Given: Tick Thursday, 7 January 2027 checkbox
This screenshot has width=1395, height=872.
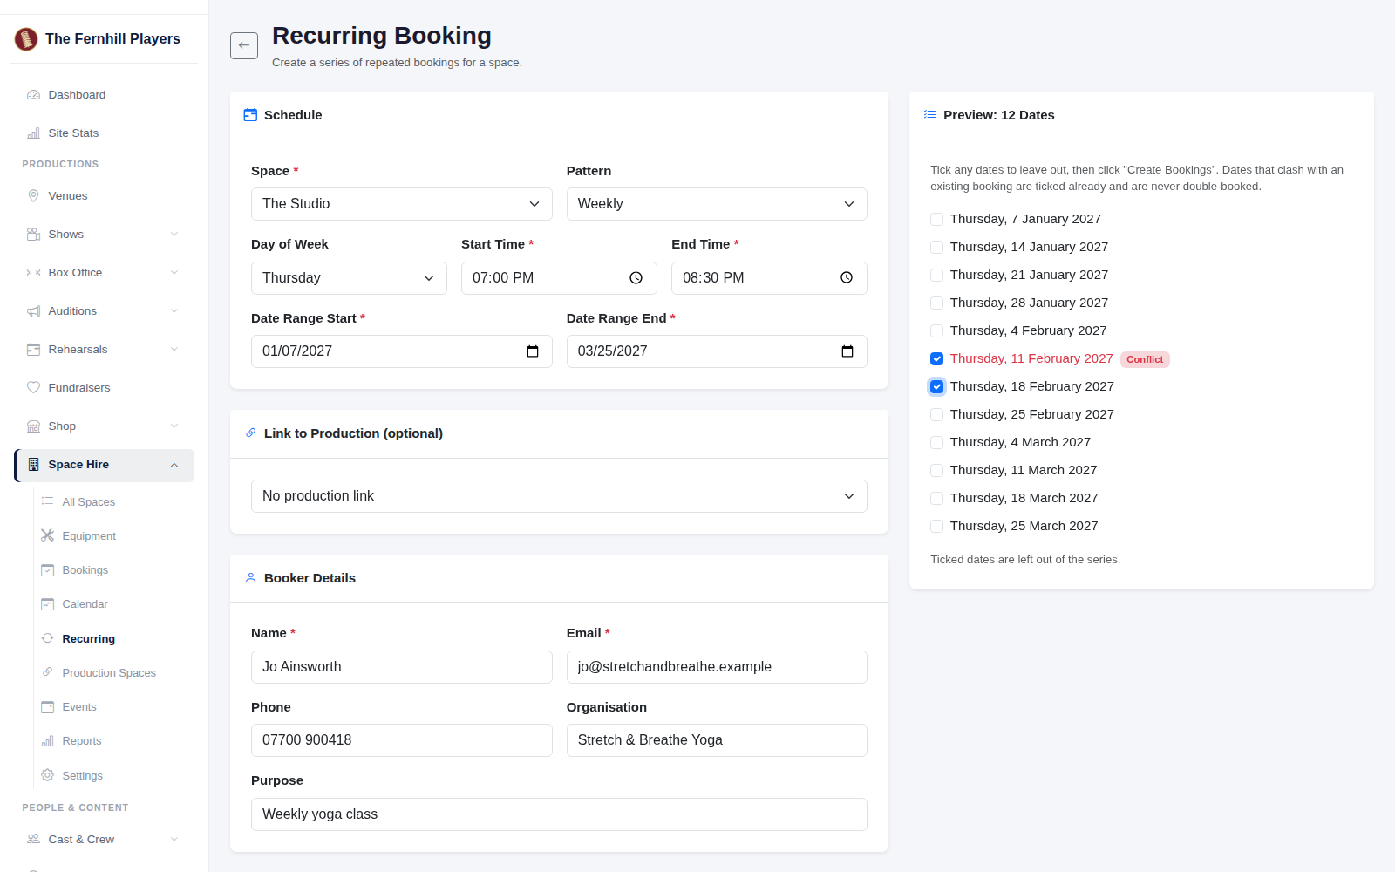Looking at the screenshot, I should tap(937, 220).
